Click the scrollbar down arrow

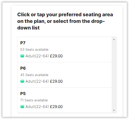tap(114, 110)
